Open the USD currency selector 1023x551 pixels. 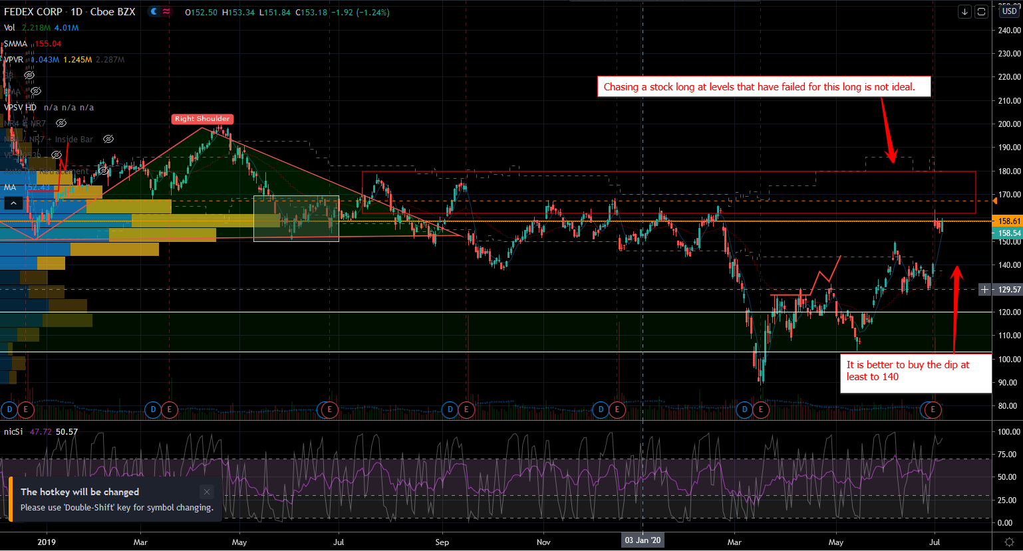pos(1009,11)
